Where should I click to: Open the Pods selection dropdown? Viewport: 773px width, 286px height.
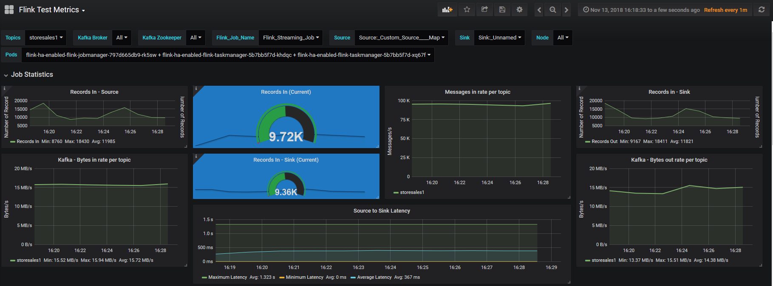[x=228, y=55]
